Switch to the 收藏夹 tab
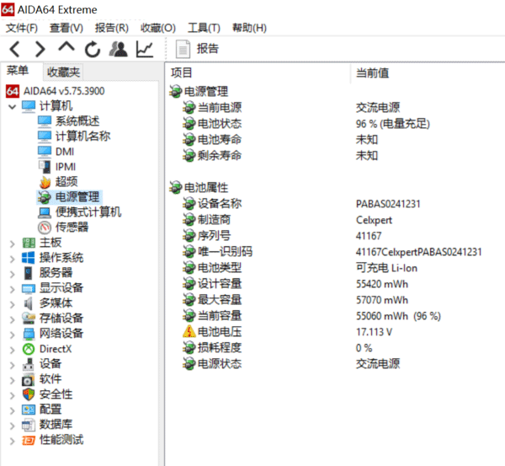Image resolution: width=505 pixels, height=466 pixels. tap(63, 72)
